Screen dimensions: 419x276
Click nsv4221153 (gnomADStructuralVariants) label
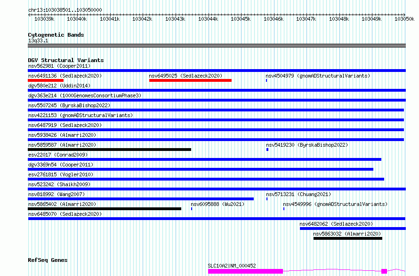coord(81,115)
